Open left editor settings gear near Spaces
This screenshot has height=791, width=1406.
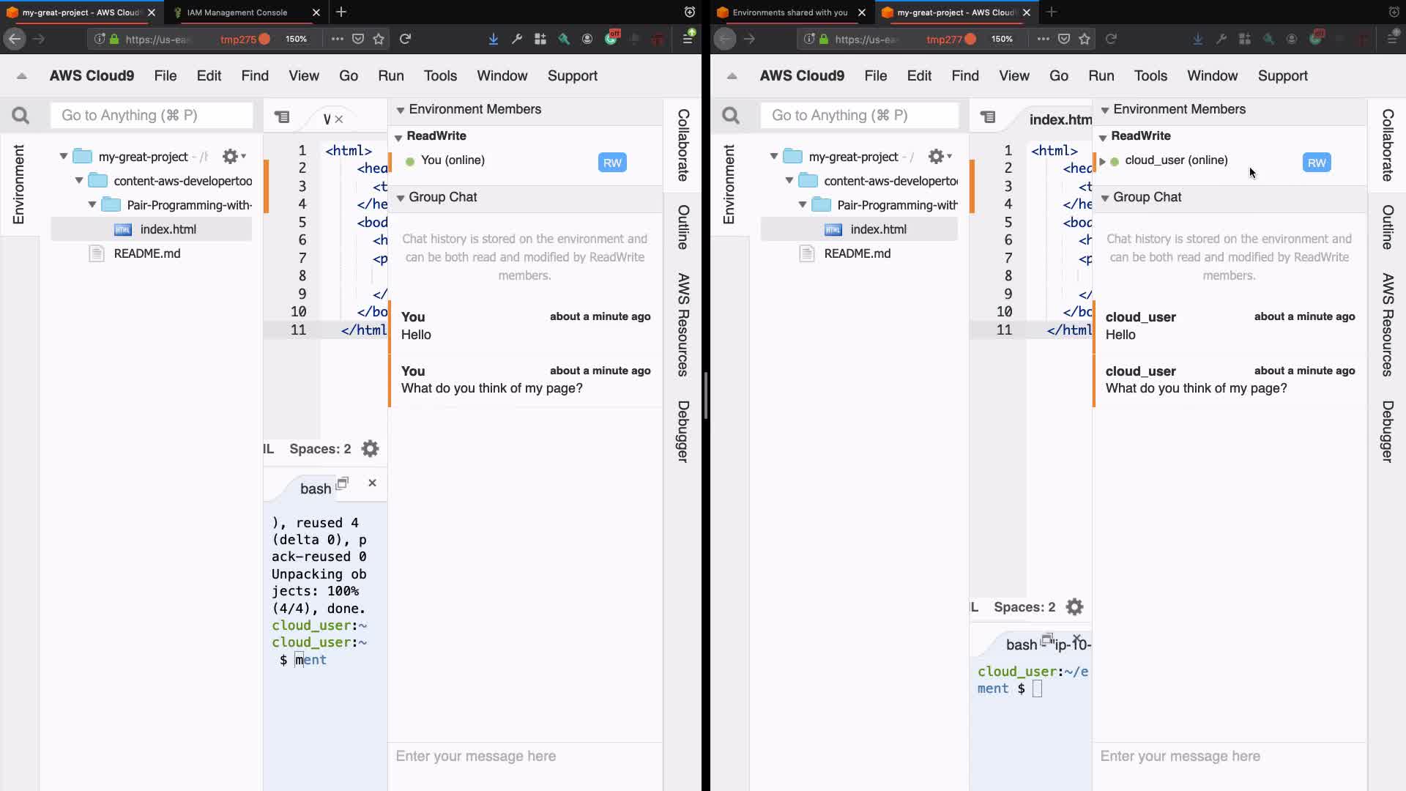371,449
